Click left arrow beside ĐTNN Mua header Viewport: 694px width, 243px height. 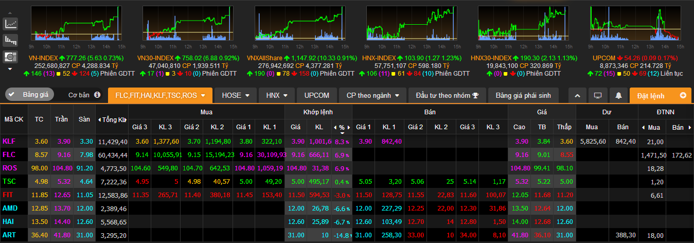(643, 127)
